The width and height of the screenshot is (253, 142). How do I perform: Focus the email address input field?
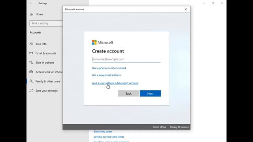(126, 59)
